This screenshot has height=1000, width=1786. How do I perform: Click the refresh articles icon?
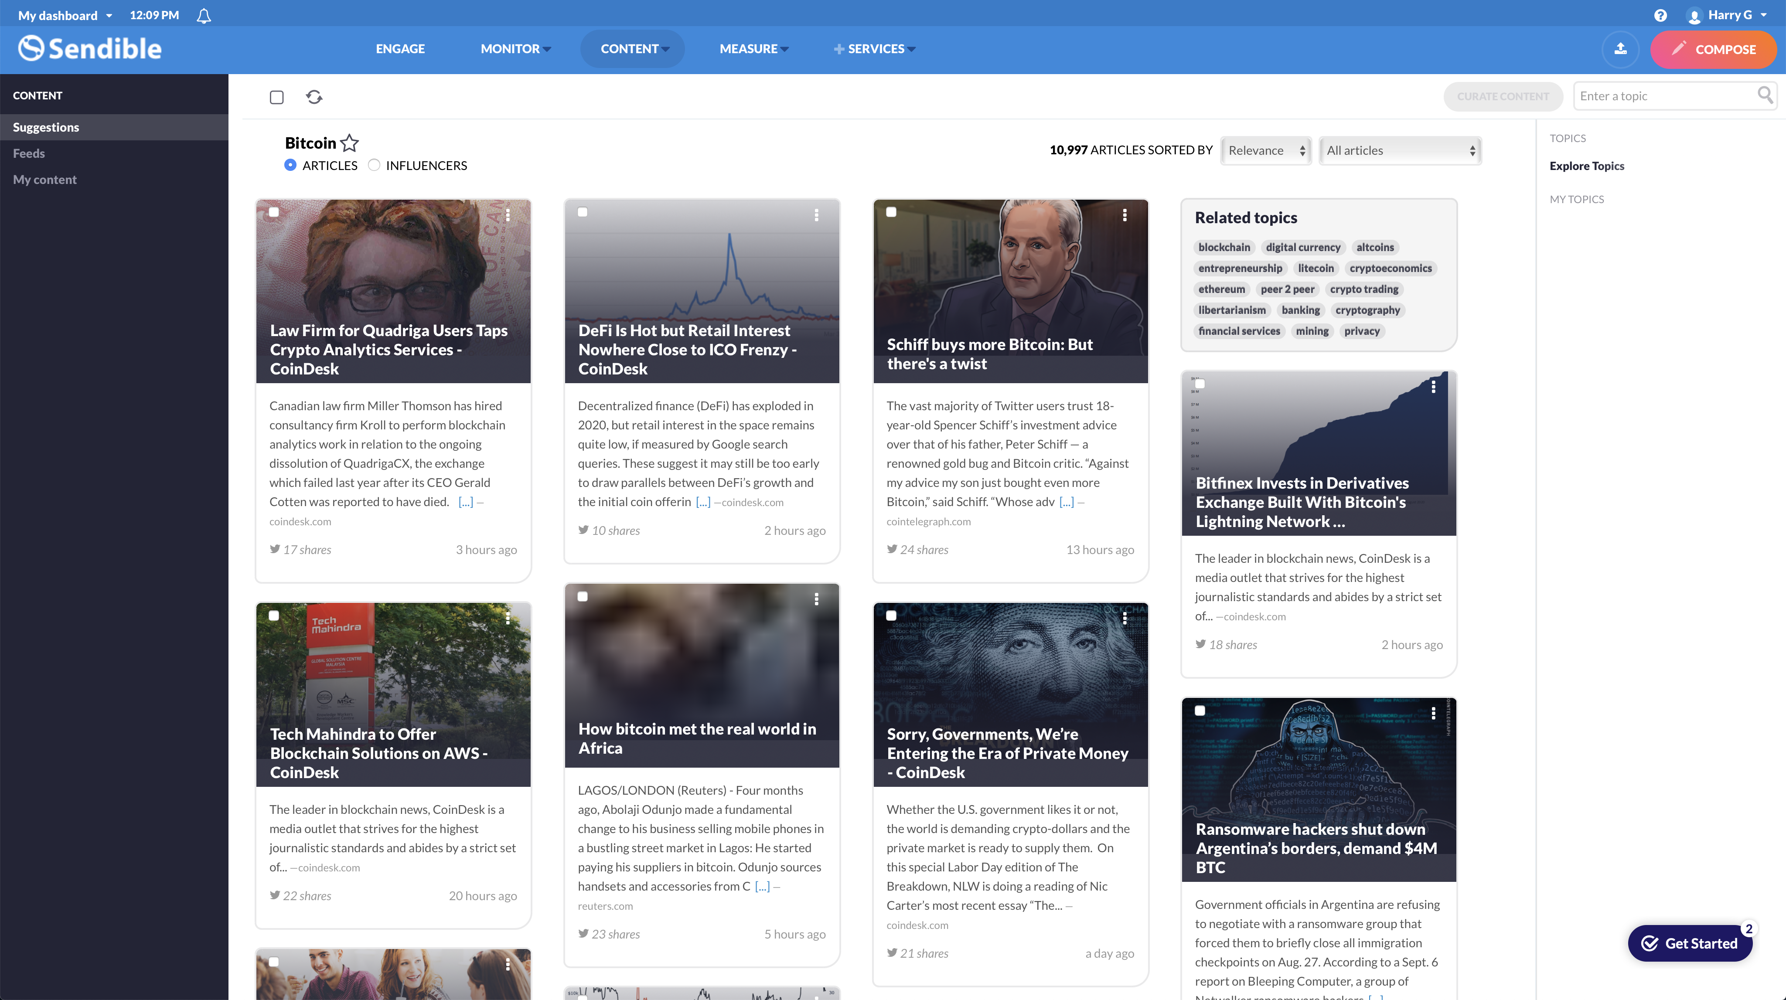tap(314, 97)
